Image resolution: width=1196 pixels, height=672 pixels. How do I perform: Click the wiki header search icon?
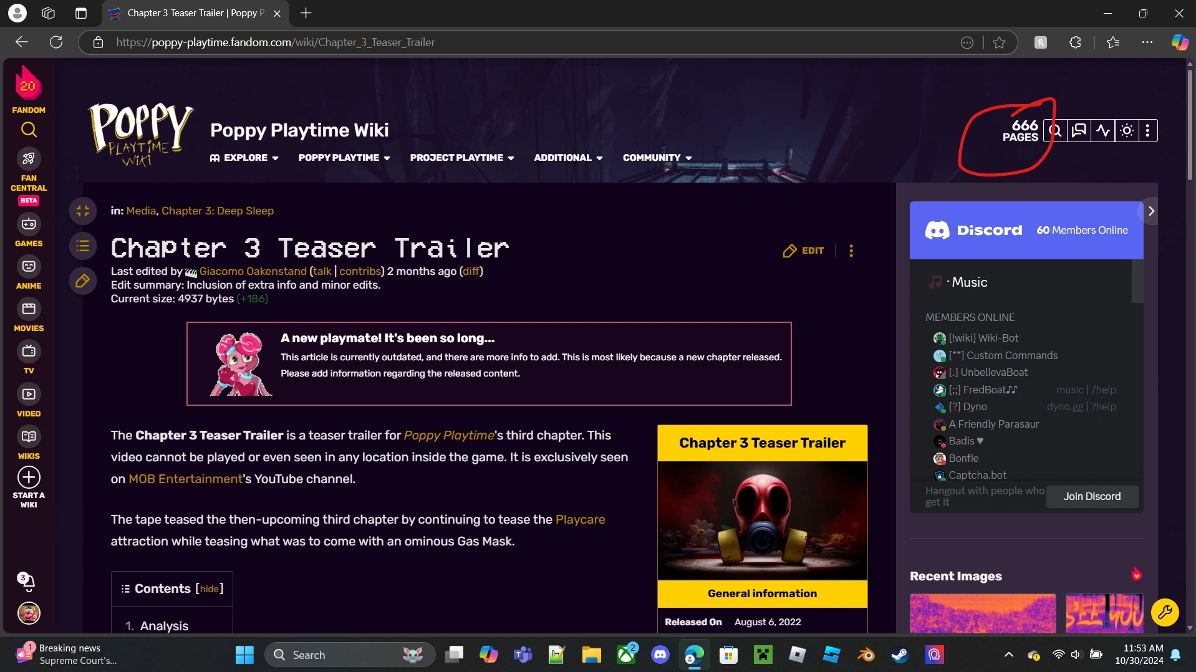tap(1055, 131)
